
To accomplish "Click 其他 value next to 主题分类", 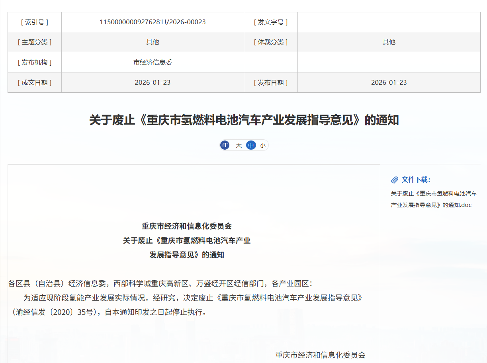I will [153, 42].
